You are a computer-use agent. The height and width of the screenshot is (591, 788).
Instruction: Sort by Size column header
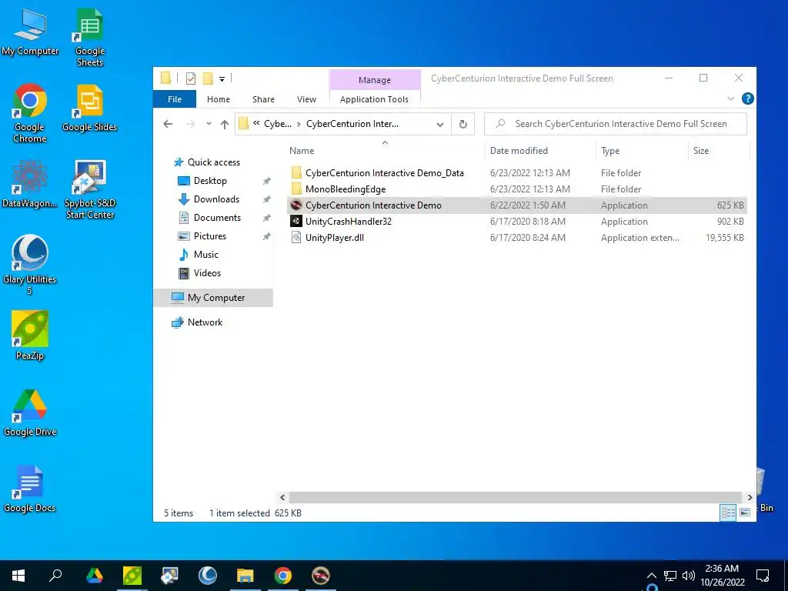pyautogui.click(x=700, y=151)
